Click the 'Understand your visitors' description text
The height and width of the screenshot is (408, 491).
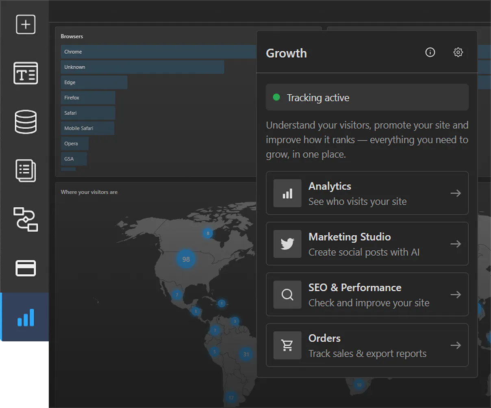pos(367,140)
